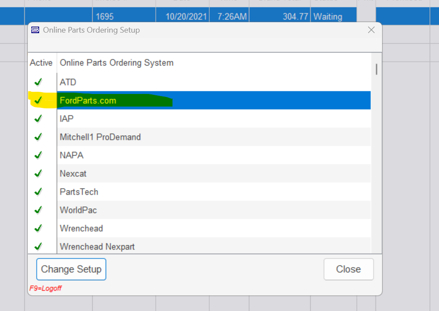The height and width of the screenshot is (311, 439).
Task: Click the Active column header
Action: click(41, 63)
